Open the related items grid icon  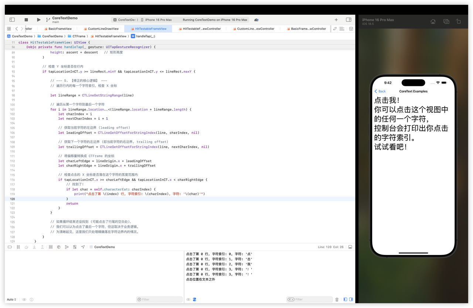[x=9, y=29]
